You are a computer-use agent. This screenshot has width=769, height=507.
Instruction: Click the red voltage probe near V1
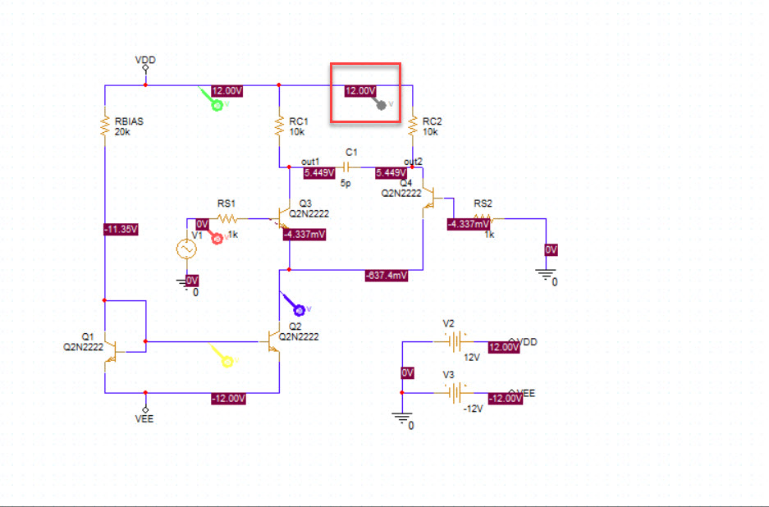217,238
